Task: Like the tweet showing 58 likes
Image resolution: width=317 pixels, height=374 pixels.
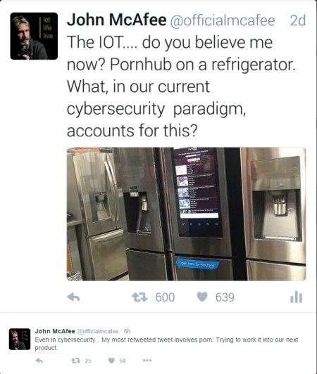Action: pos(111,361)
